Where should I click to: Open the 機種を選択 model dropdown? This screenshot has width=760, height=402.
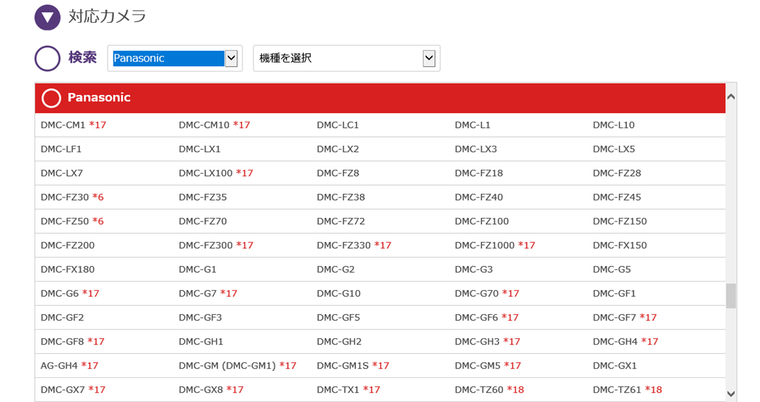(346, 58)
